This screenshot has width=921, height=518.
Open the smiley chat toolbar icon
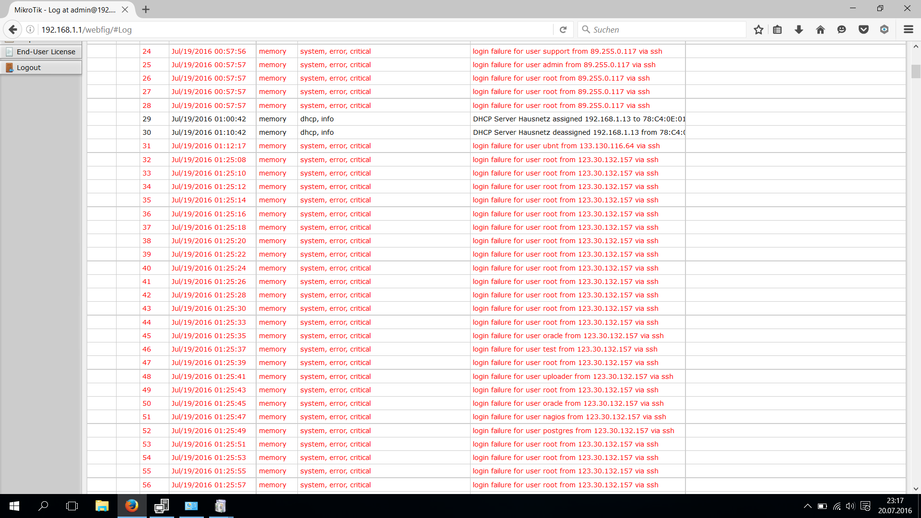(x=841, y=30)
